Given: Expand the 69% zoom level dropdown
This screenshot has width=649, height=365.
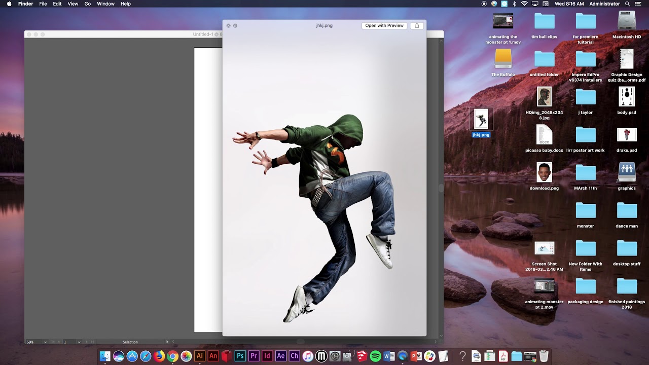Looking at the screenshot, I should pyautogui.click(x=45, y=342).
